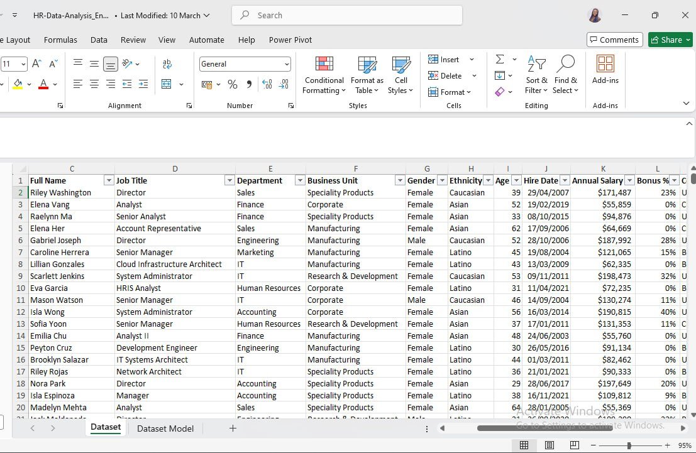
Task: Open the Add-ins pane
Action: [x=605, y=70]
